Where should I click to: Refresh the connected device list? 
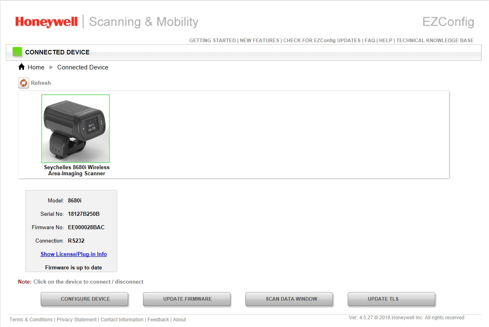pos(24,82)
